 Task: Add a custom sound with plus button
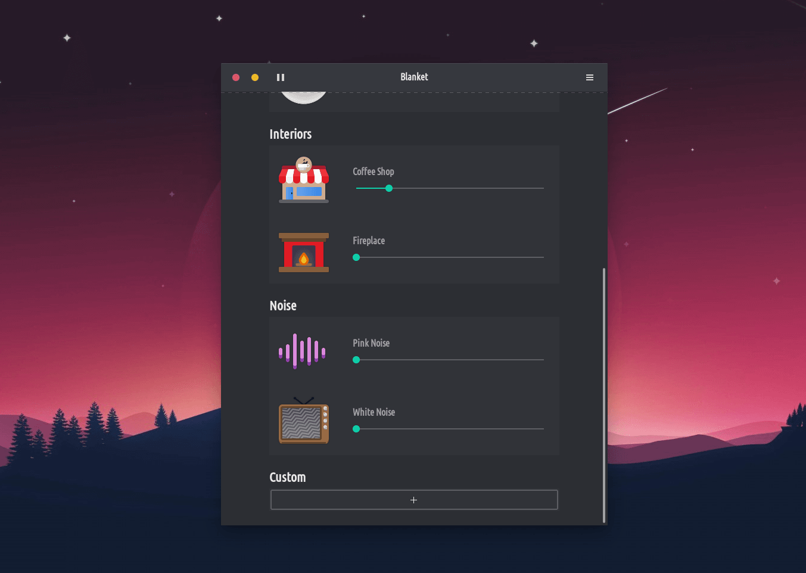coord(414,500)
